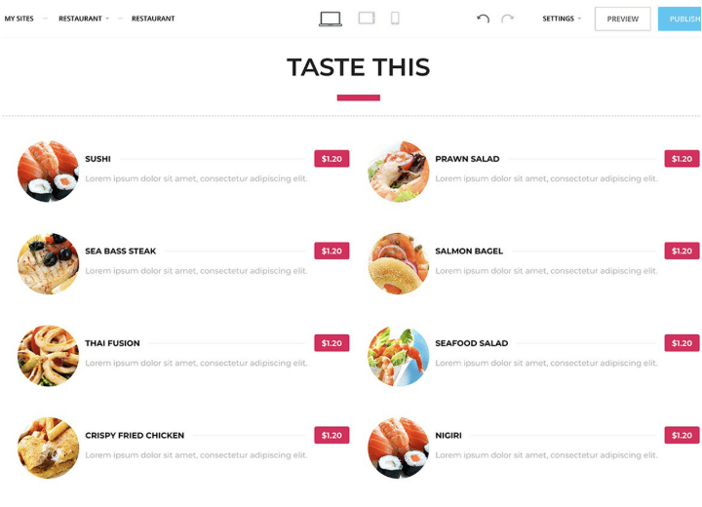The height and width of the screenshot is (507, 702).
Task: Go to My Sites
Action: click(19, 19)
